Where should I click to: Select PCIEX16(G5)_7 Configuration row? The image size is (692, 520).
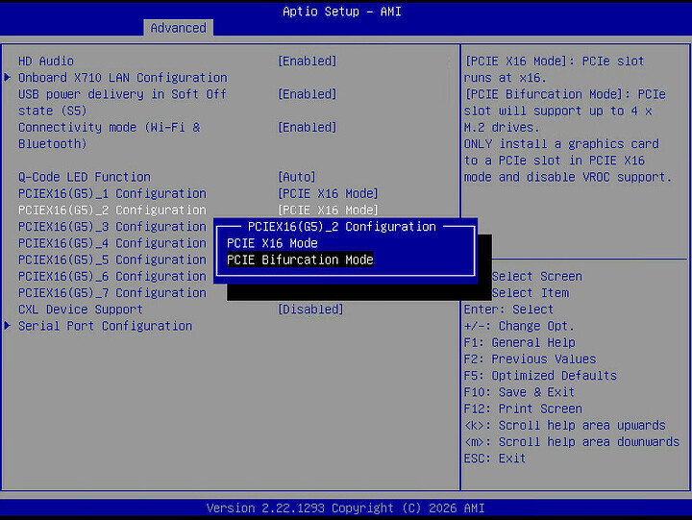click(112, 292)
